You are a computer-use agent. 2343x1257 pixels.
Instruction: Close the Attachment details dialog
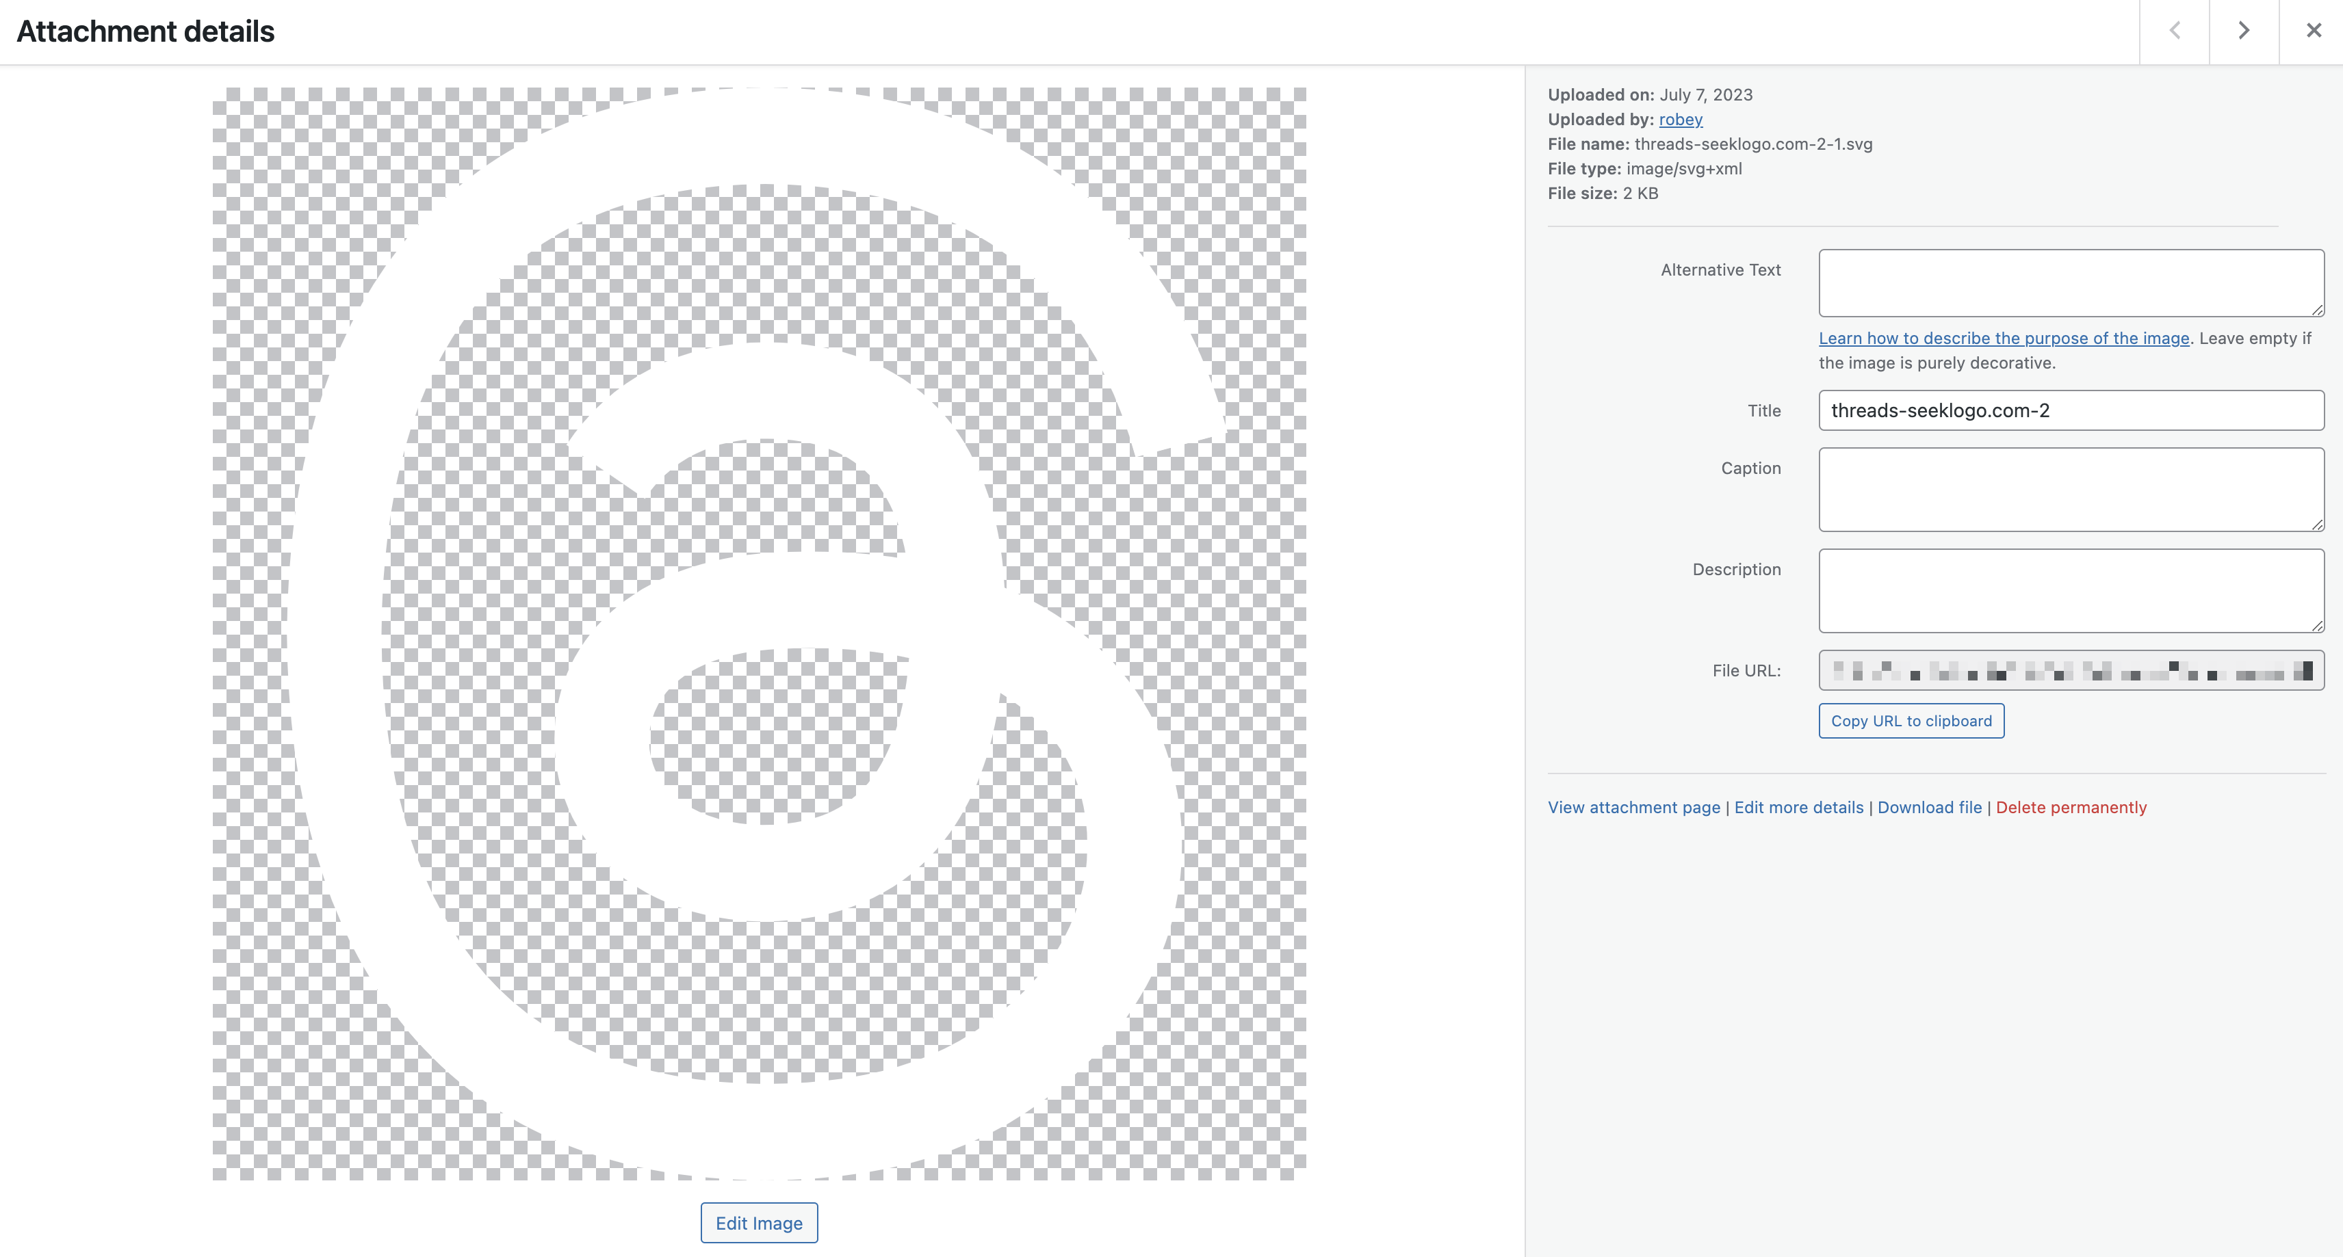[2313, 31]
